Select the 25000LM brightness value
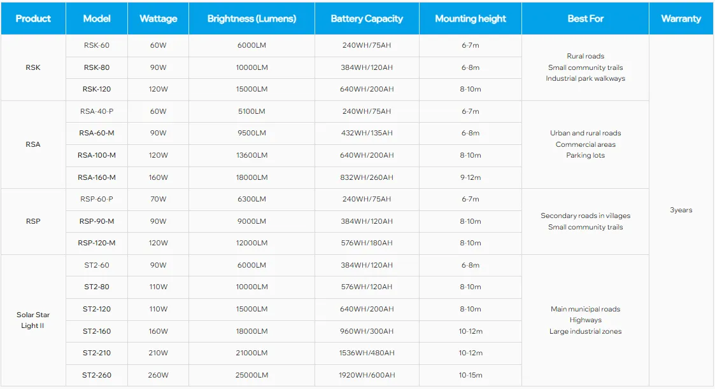The width and height of the screenshot is (715, 389). [x=251, y=376]
